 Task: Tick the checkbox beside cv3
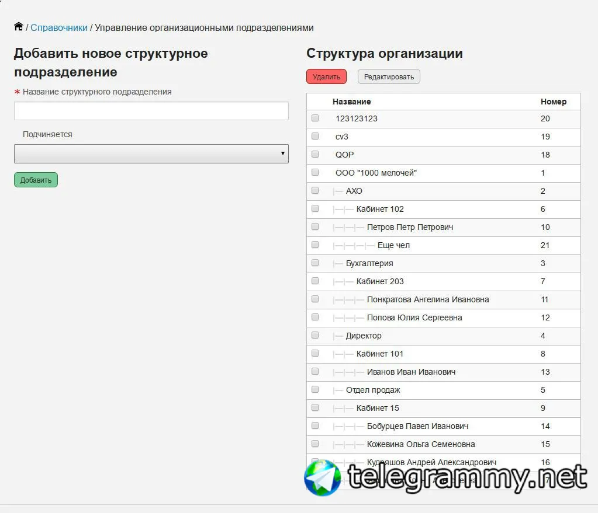click(x=315, y=136)
